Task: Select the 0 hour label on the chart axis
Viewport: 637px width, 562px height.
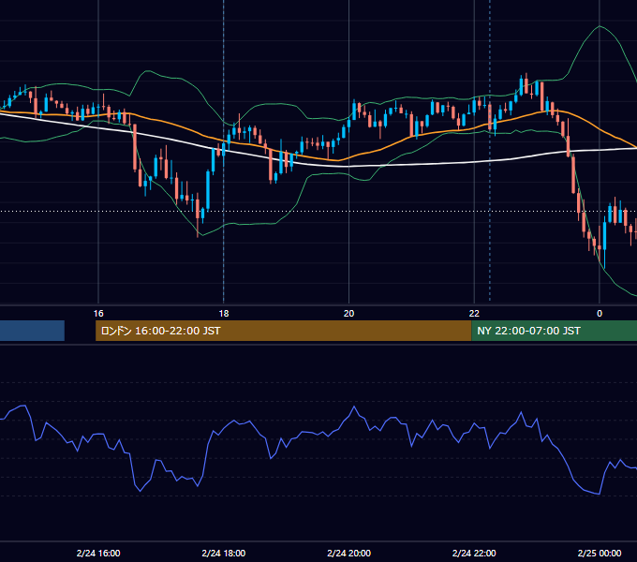Action: [600, 314]
